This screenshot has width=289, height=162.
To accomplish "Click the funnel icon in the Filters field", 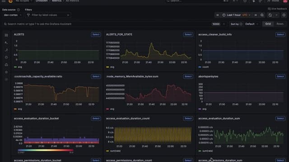I will coord(28,15).
